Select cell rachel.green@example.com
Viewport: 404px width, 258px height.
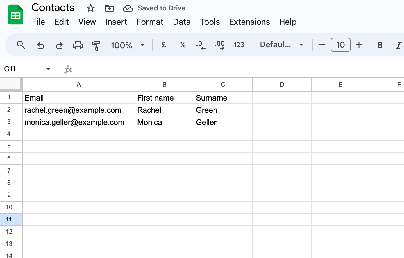coord(79,110)
